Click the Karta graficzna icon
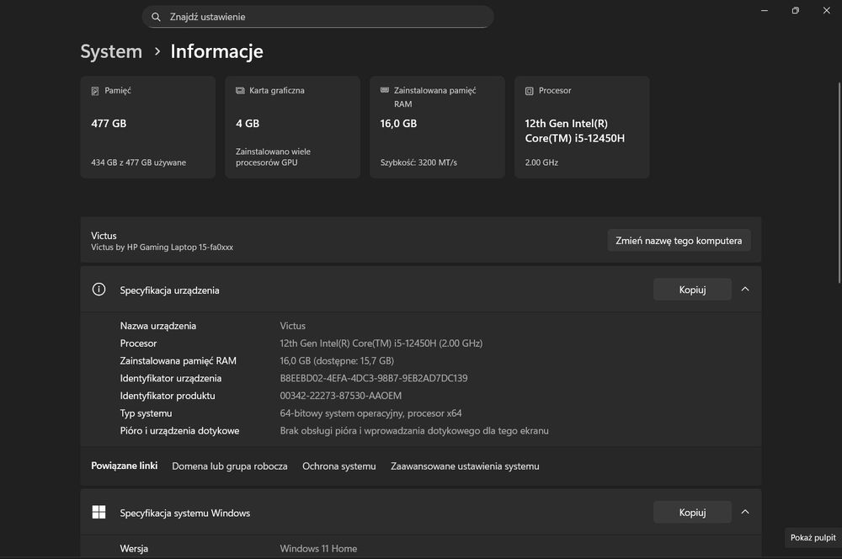Image resolution: width=842 pixels, height=559 pixels. coord(240,91)
